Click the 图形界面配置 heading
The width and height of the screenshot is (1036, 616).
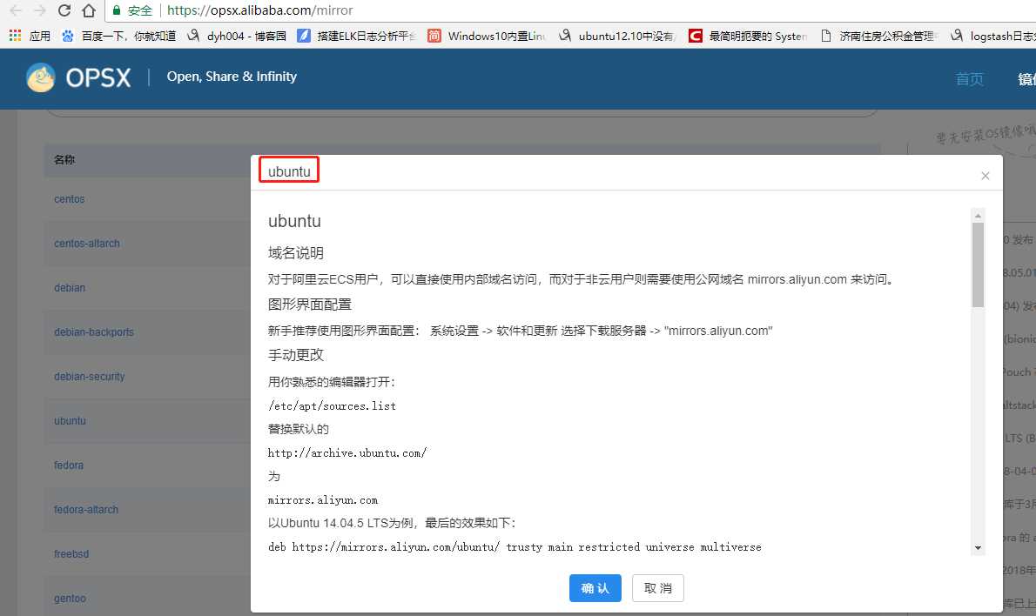click(x=309, y=305)
